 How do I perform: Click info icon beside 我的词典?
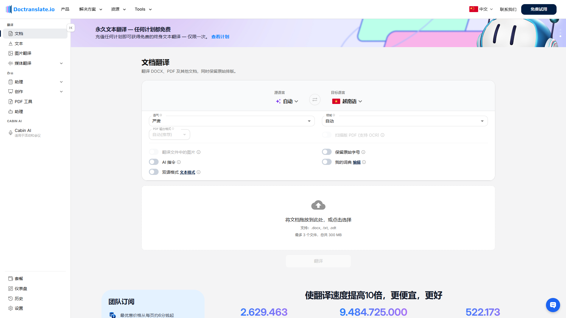pyautogui.click(x=364, y=162)
